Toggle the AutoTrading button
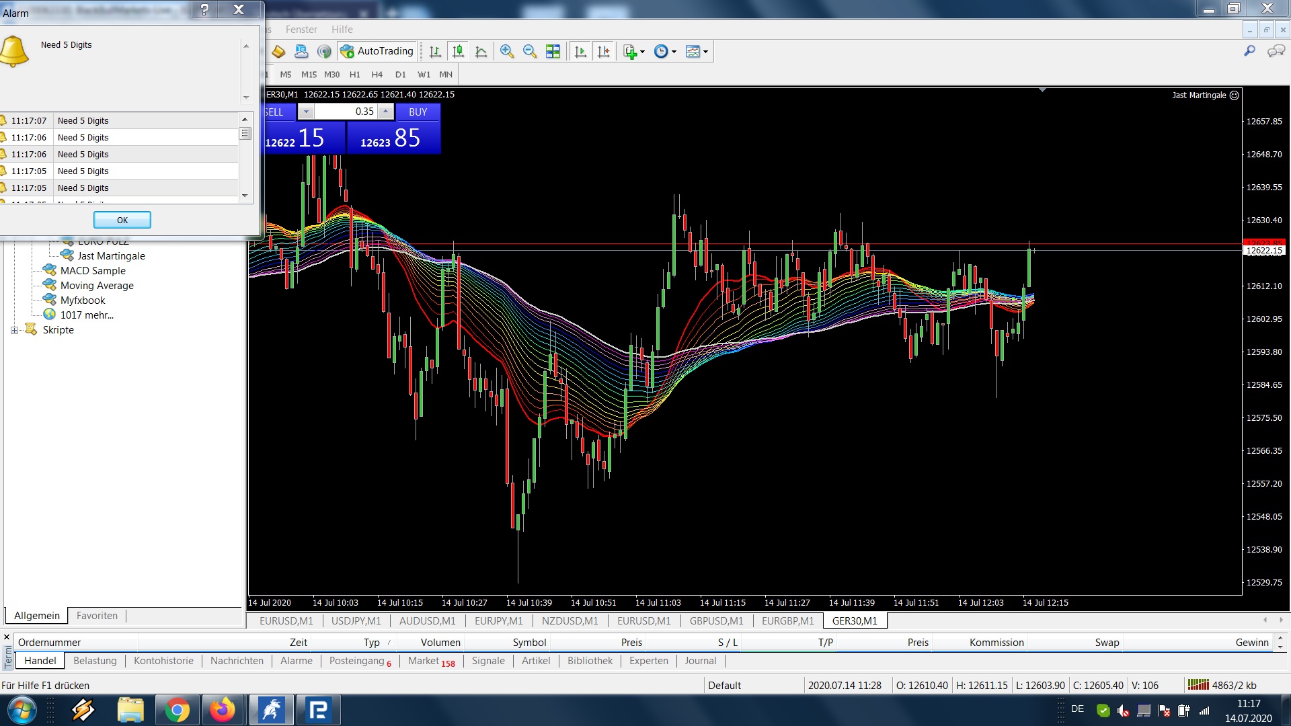 377,51
